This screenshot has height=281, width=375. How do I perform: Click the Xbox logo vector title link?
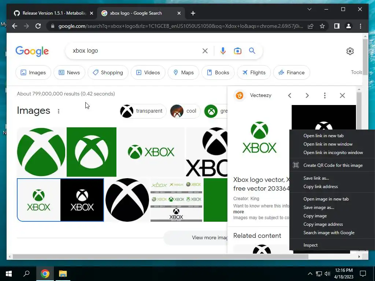pyautogui.click(x=261, y=184)
